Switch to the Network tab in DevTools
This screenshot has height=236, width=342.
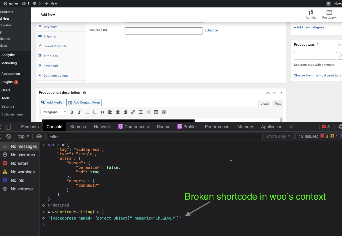point(102,127)
